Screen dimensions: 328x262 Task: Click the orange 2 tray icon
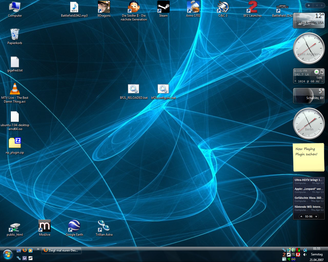(x=284, y=255)
